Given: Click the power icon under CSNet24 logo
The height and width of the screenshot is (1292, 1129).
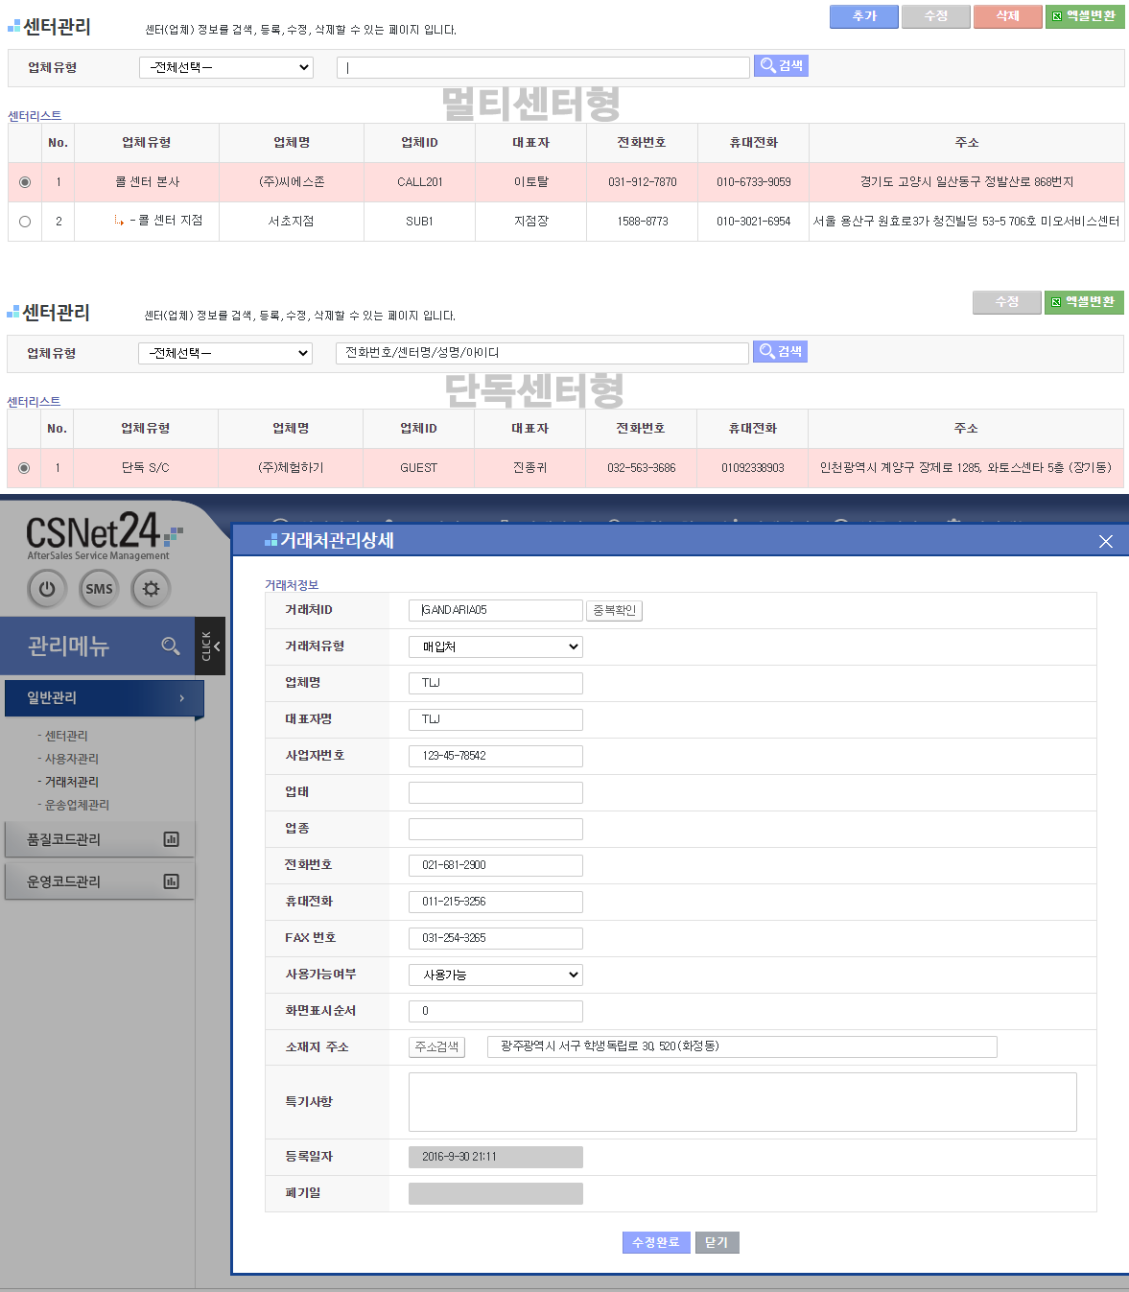Looking at the screenshot, I should click(x=47, y=589).
